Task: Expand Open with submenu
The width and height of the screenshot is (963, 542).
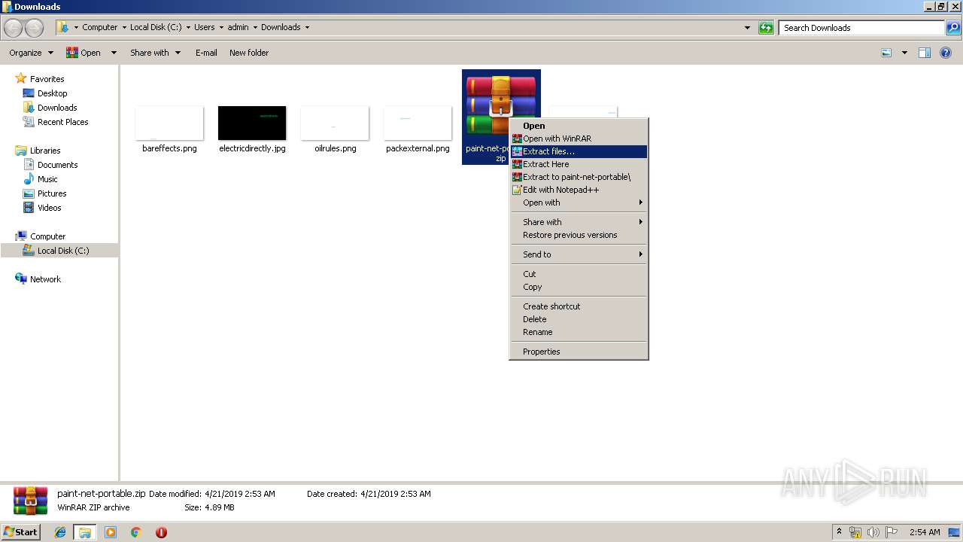Action: (x=579, y=202)
